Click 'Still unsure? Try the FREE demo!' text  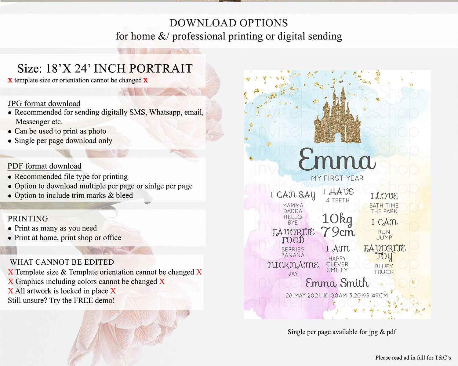tap(61, 300)
